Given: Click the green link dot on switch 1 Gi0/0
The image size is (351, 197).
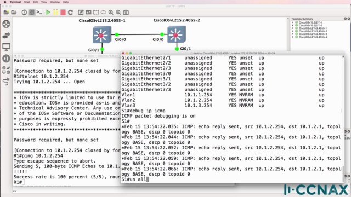Looking at the screenshot, I should [x=117, y=34].
